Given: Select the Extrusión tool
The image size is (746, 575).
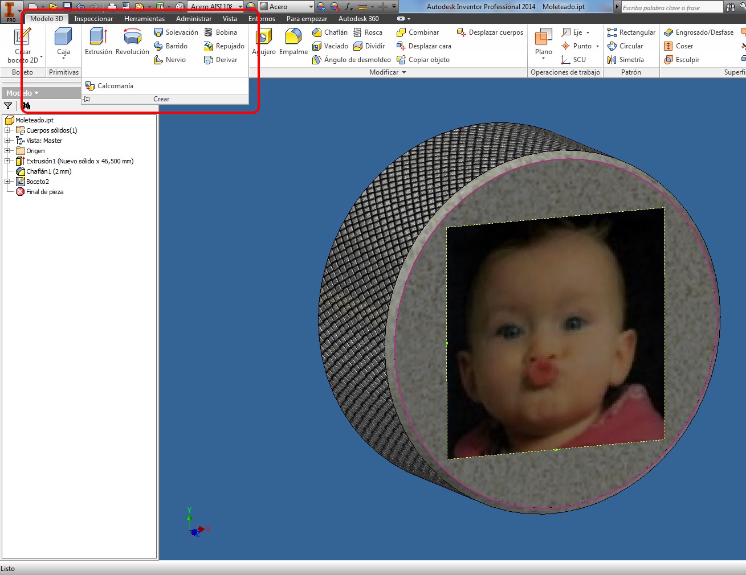Looking at the screenshot, I should 99,42.
